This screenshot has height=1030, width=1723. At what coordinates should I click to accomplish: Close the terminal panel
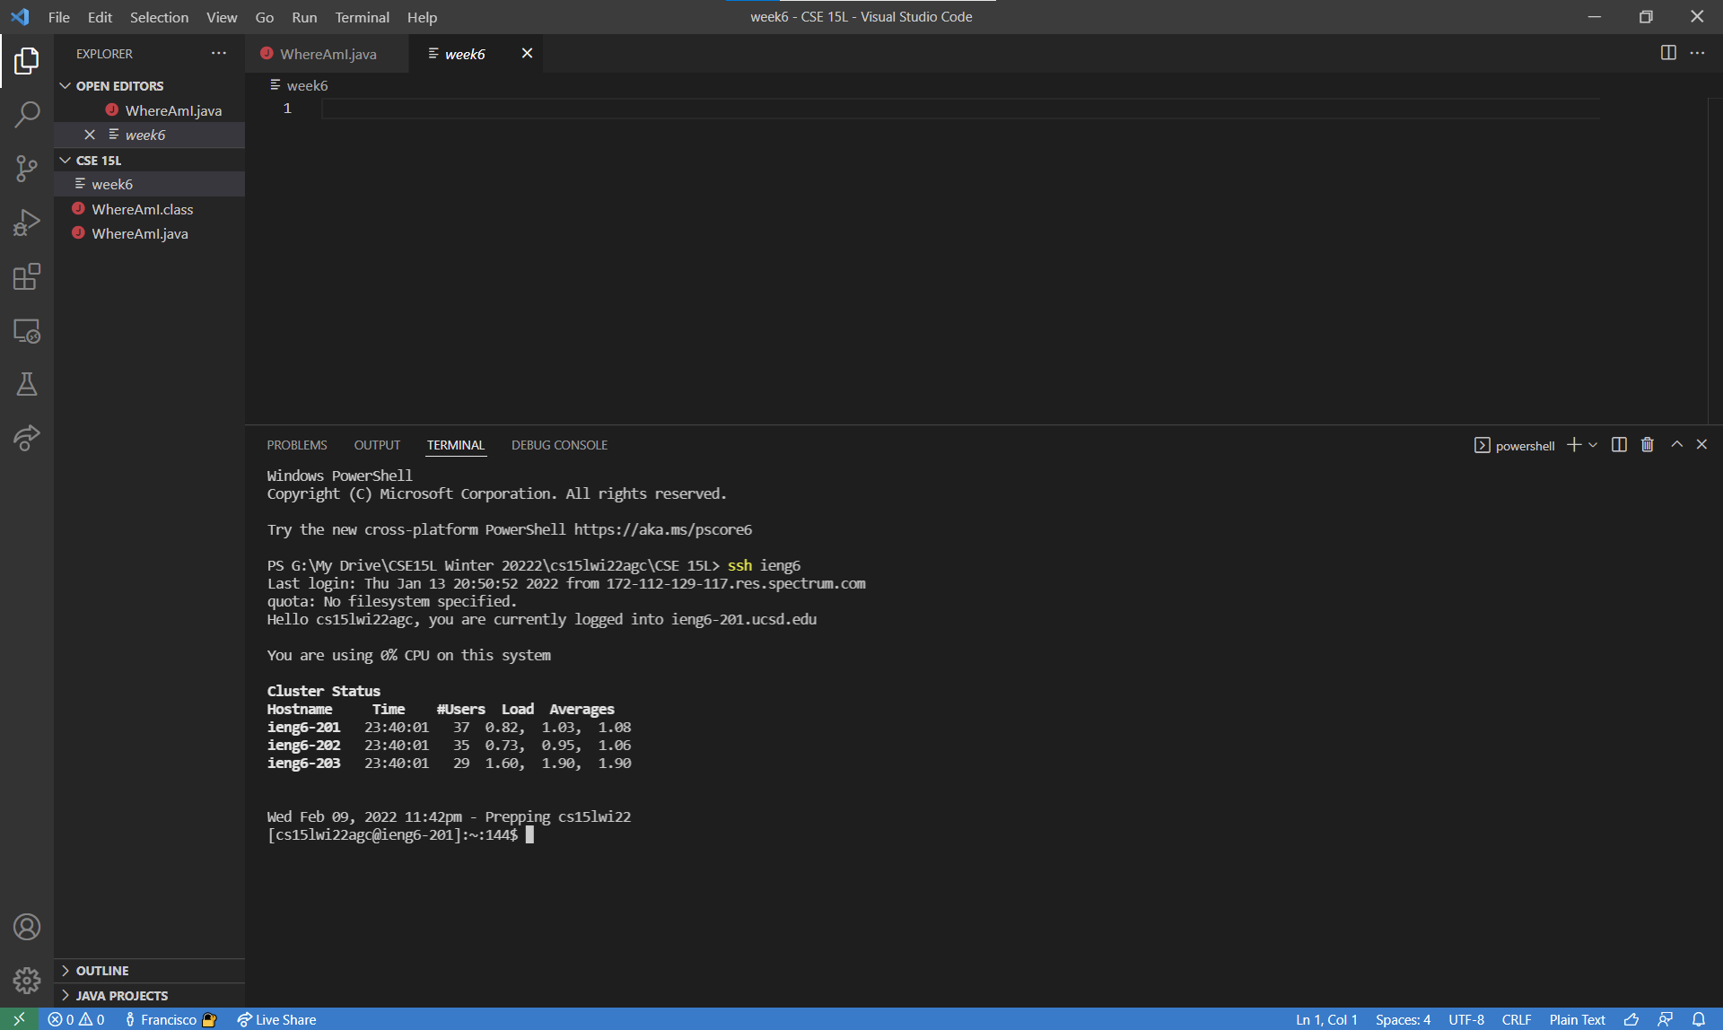click(1701, 445)
